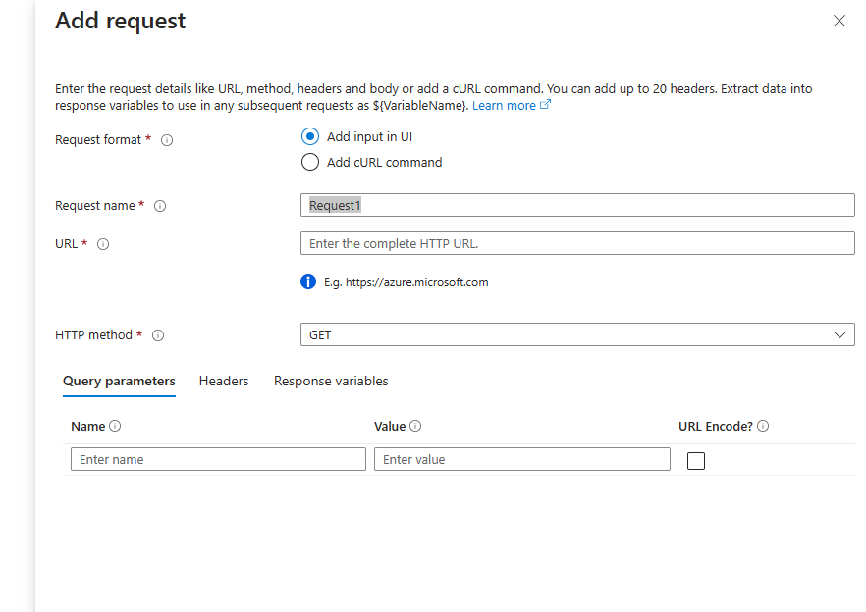866x612 pixels.
Task: Close the Add request panel
Action: [x=839, y=21]
